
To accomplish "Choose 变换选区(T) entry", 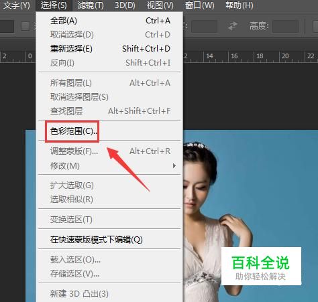I will 109,220.
